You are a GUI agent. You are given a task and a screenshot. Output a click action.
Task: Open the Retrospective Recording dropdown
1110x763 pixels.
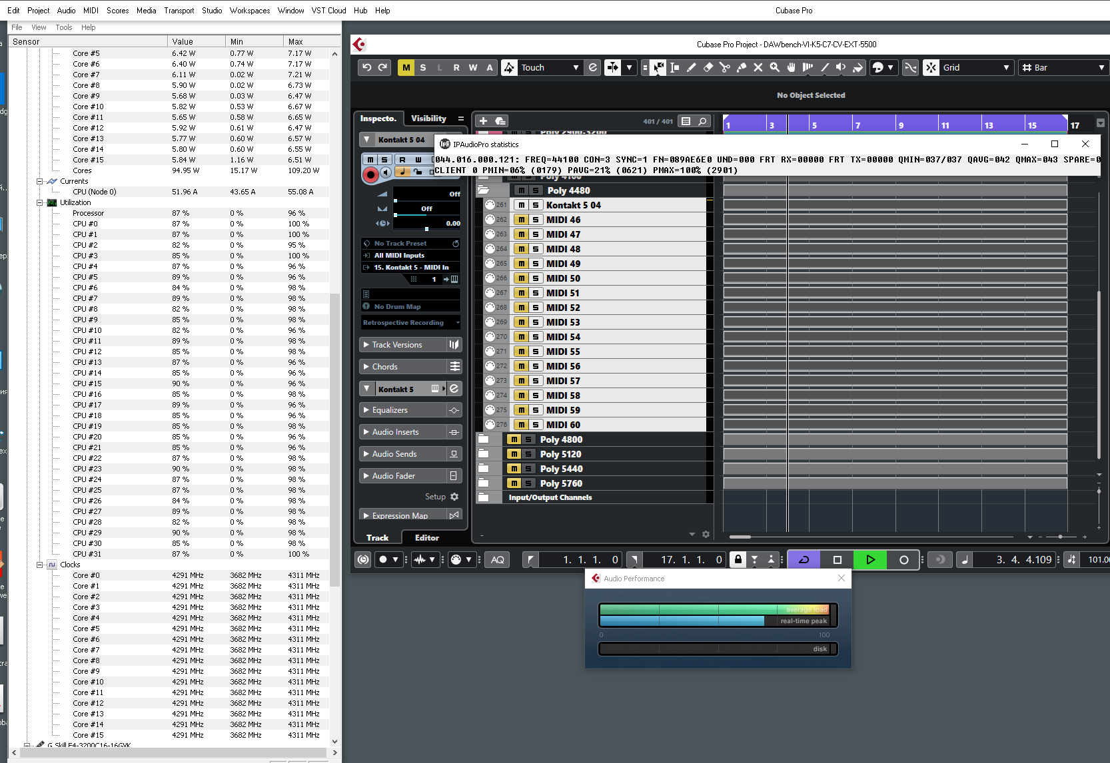[x=411, y=323]
